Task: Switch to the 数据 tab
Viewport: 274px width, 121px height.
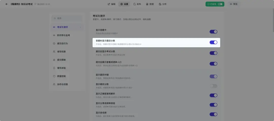Action: [x=150, y=4]
